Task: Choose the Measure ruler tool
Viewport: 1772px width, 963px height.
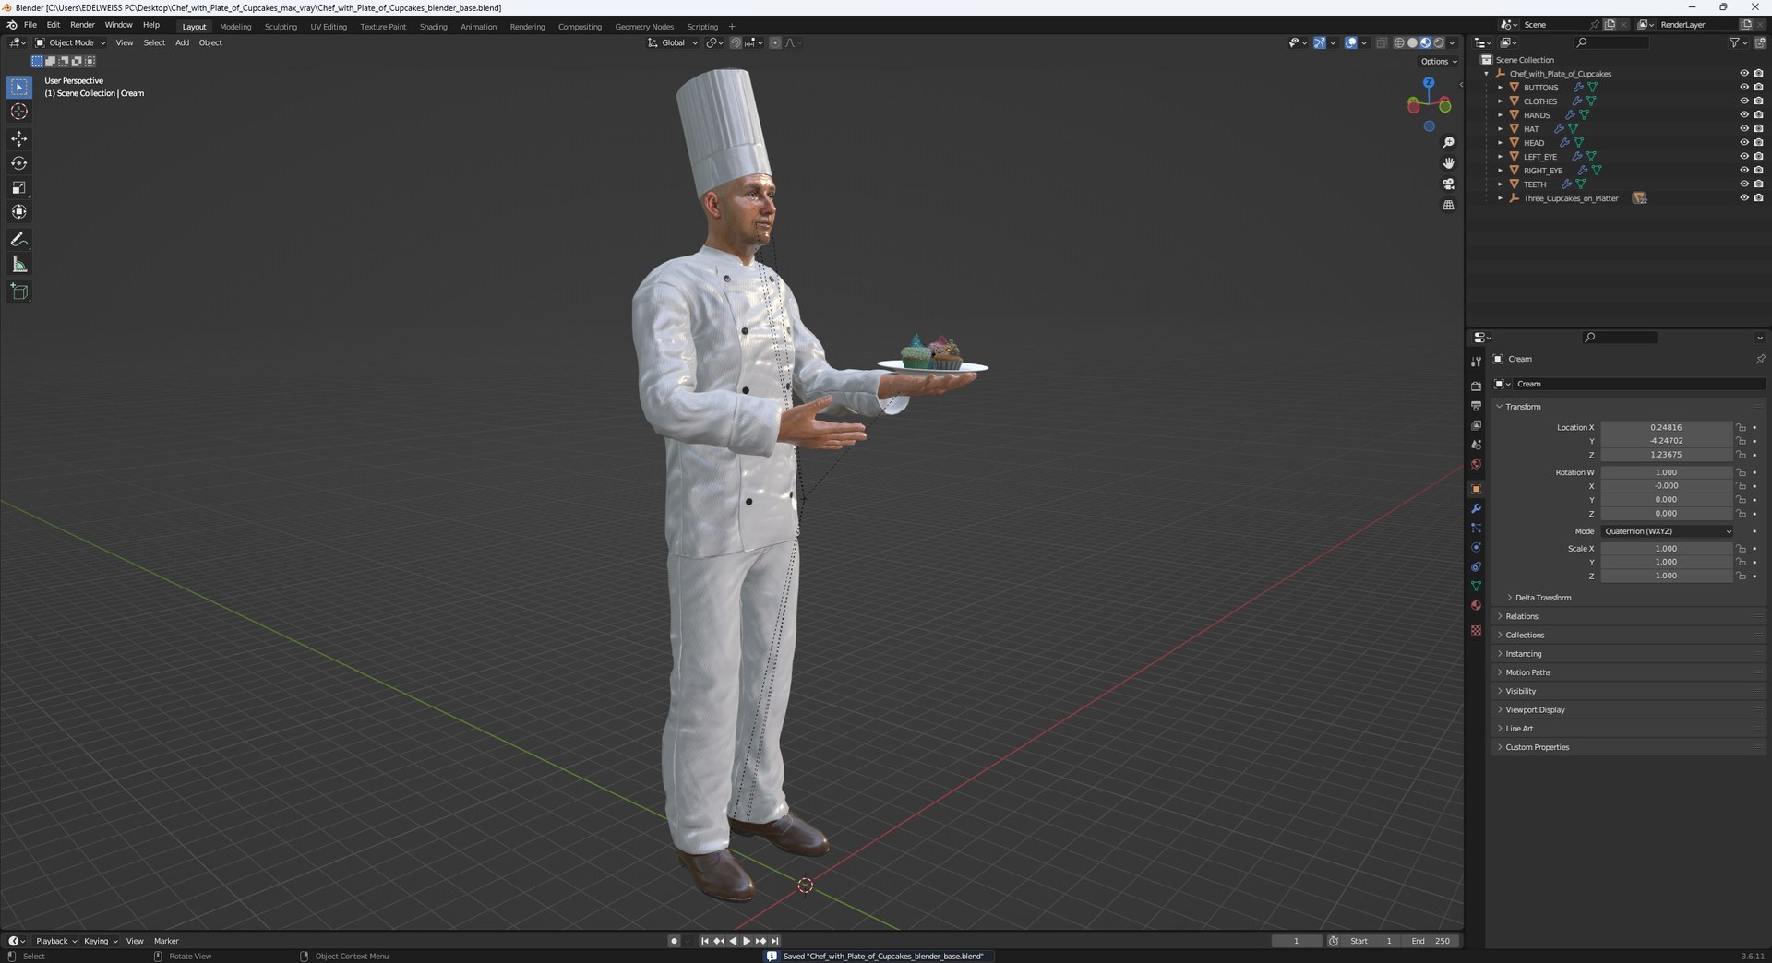Action: (18, 265)
